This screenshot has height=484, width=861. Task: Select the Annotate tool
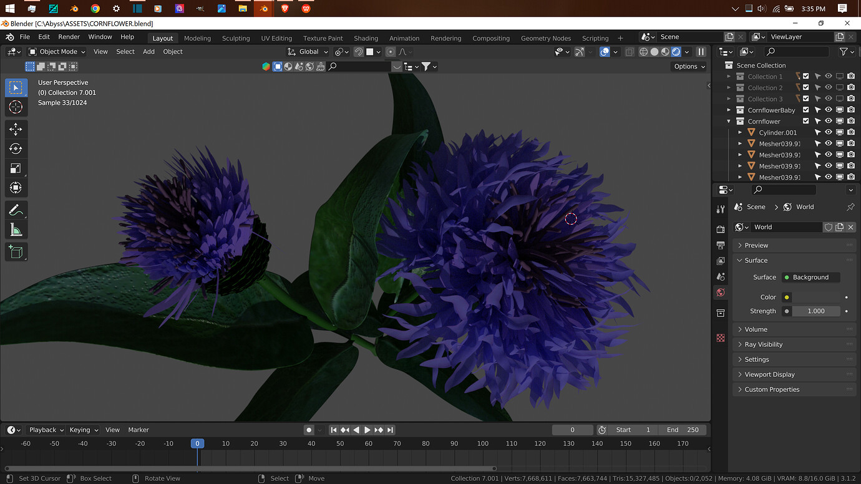16,210
